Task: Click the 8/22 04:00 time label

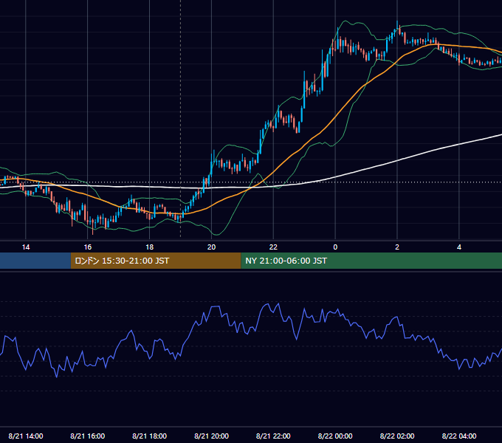Action: coord(459,436)
